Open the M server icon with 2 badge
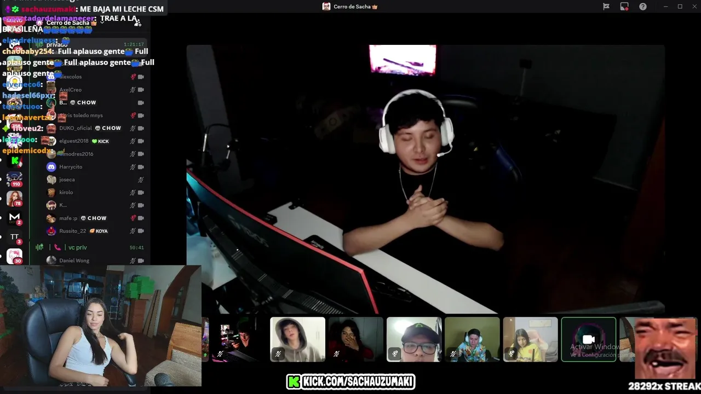This screenshot has width=701, height=394. coord(14,218)
